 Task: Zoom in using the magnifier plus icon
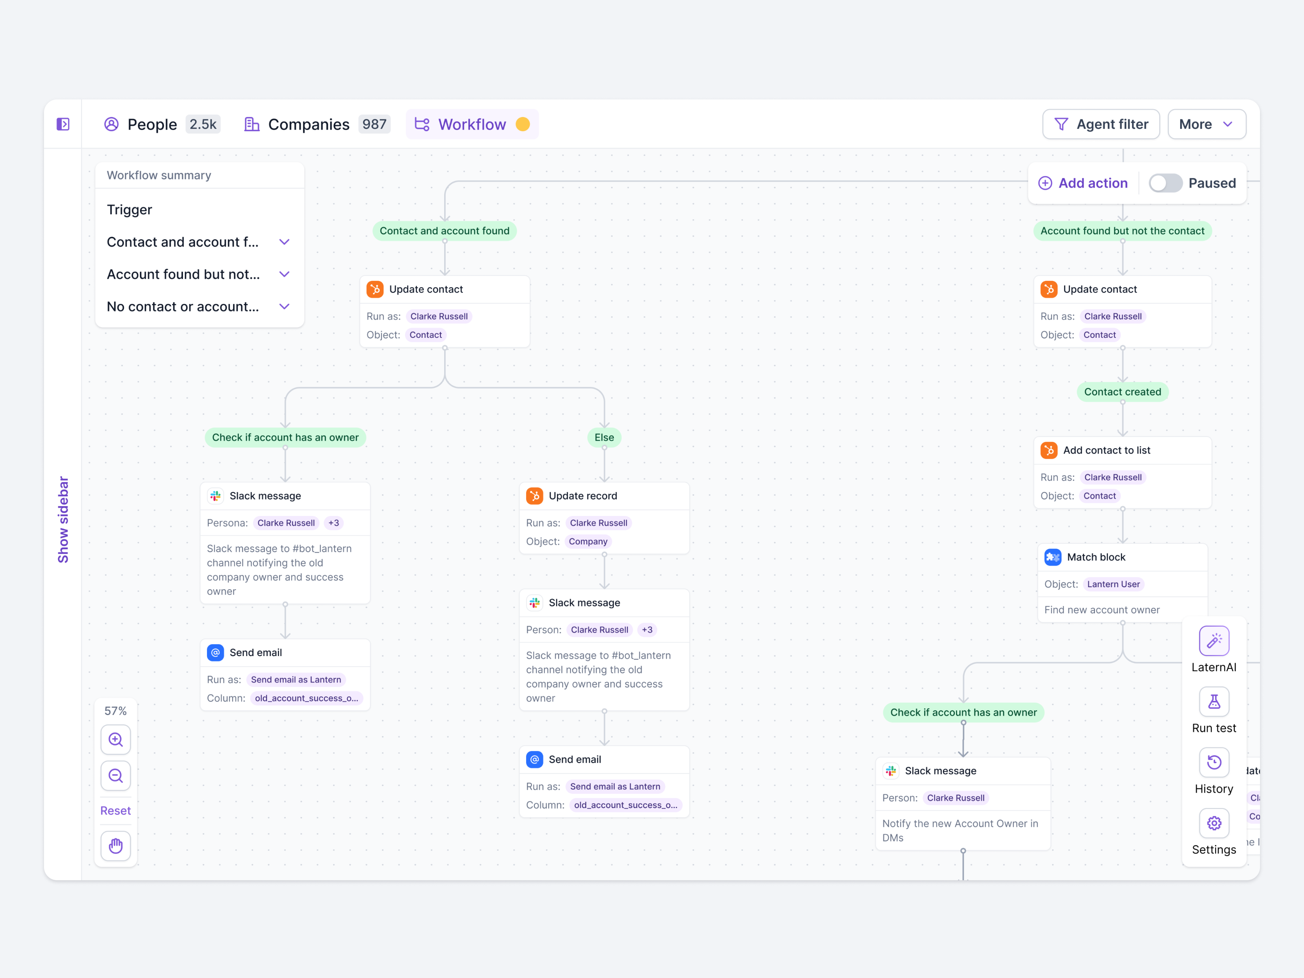pos(116,740)
